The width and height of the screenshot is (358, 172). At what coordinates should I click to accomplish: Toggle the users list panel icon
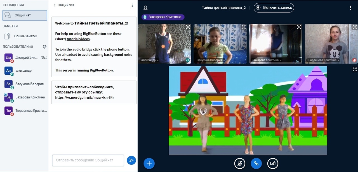click(145, 8)
